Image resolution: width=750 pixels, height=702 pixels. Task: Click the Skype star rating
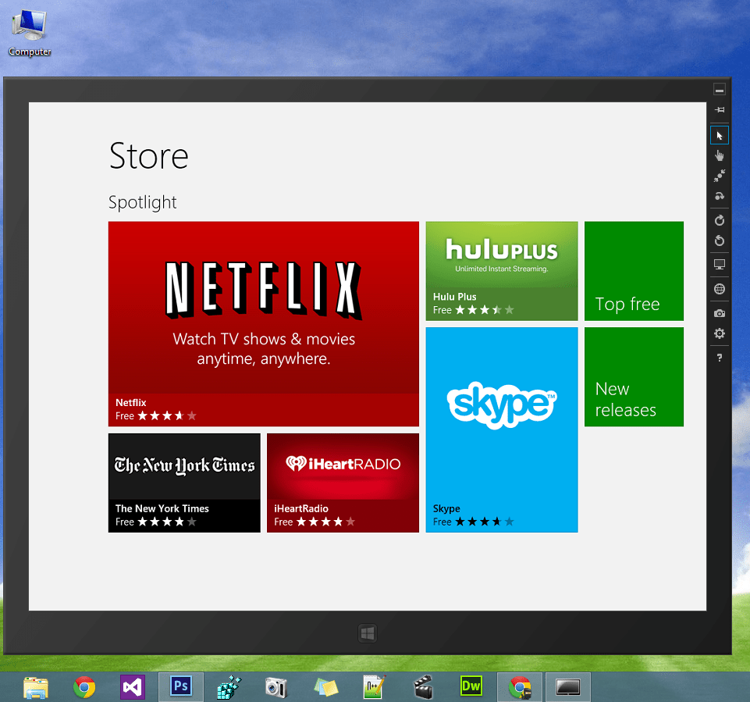[x=485, y=522]
